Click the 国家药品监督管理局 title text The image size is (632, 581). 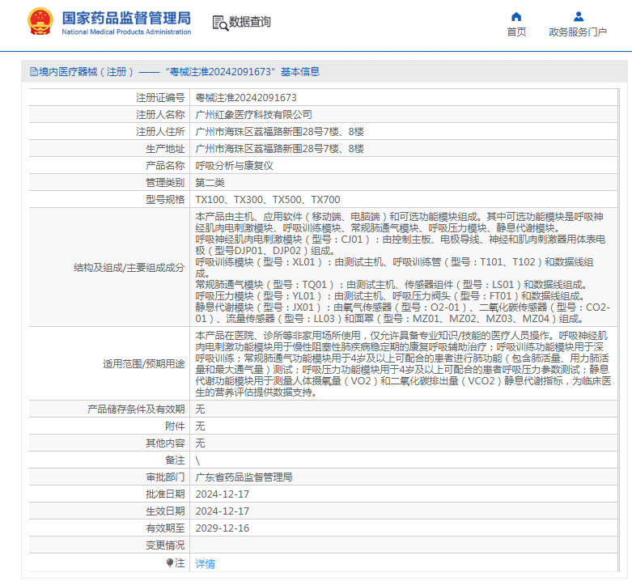(126, 17)
